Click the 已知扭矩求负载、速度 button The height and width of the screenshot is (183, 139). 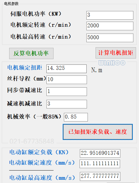(x=98, y=132)
